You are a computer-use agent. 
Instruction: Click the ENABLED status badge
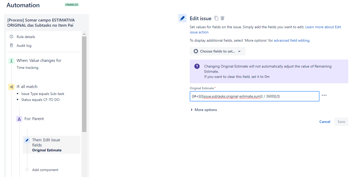point(72,5)
